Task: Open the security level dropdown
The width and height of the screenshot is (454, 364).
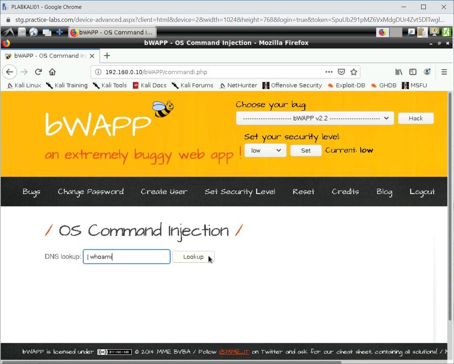Action: click(265, 151)
